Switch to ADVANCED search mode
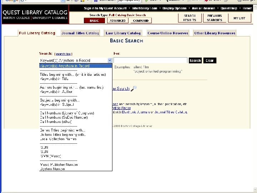This screenshot has width=257, height=193. tap(117, 21)
